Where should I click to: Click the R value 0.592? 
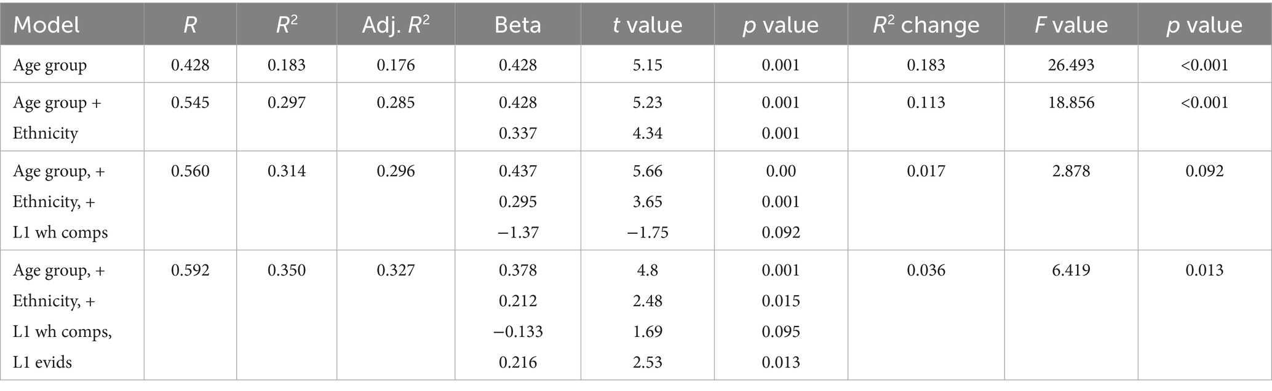(190, 270)
